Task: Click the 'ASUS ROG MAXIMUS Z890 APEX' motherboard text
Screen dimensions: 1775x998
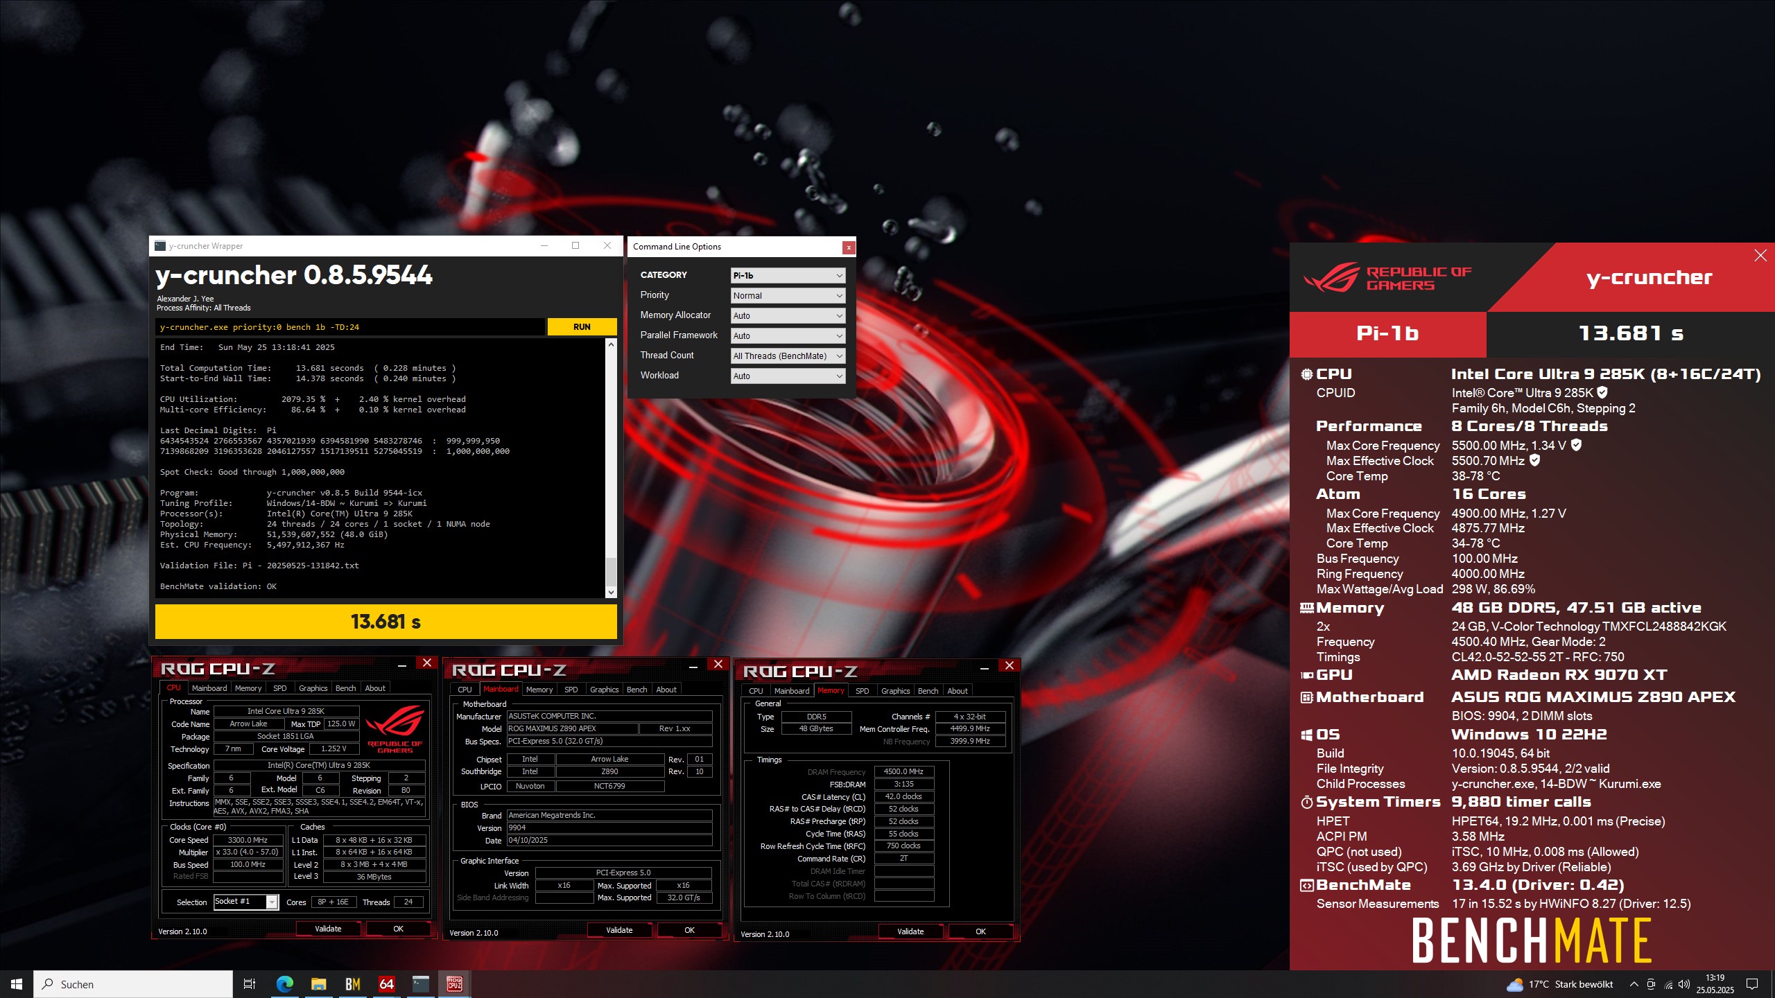Action: [x=1593, y=697]
